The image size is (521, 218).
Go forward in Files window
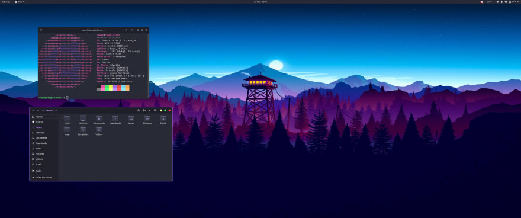pyautogui.click(x=38, y=110)
